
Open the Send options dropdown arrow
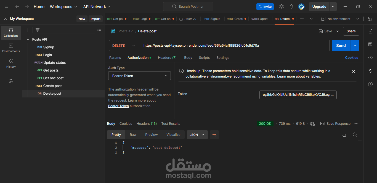(355, 46)
